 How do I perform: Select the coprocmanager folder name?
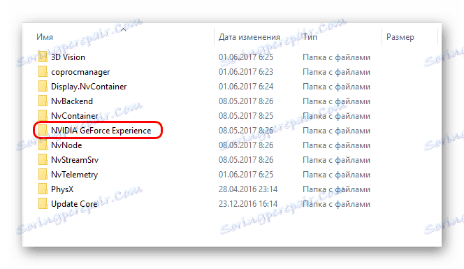[80, 72]
